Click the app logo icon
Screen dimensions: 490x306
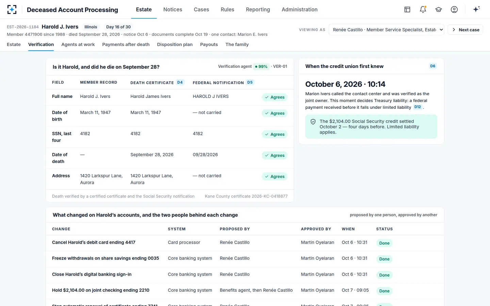pyautogui.click(x=12, y=10)
